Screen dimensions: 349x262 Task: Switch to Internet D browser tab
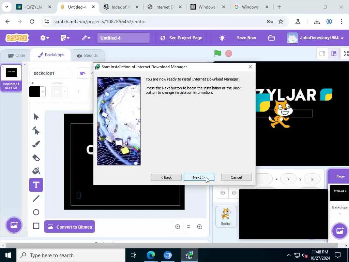[x=165, y=7]
